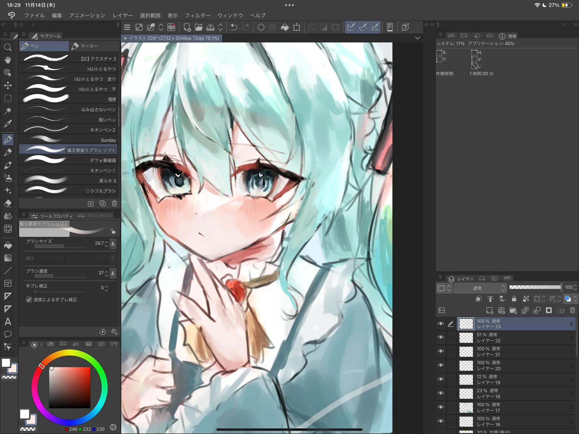The height and width of the screenshot is (434, 579).
Task: Delete the selected sub tool with trash icon
Action: click(114, 203)
